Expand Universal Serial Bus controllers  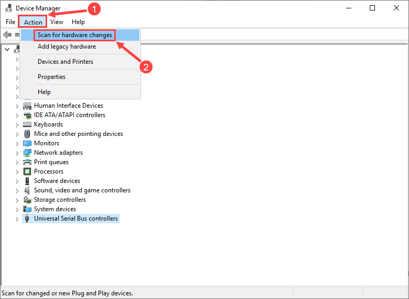click(x=17, y=219)
